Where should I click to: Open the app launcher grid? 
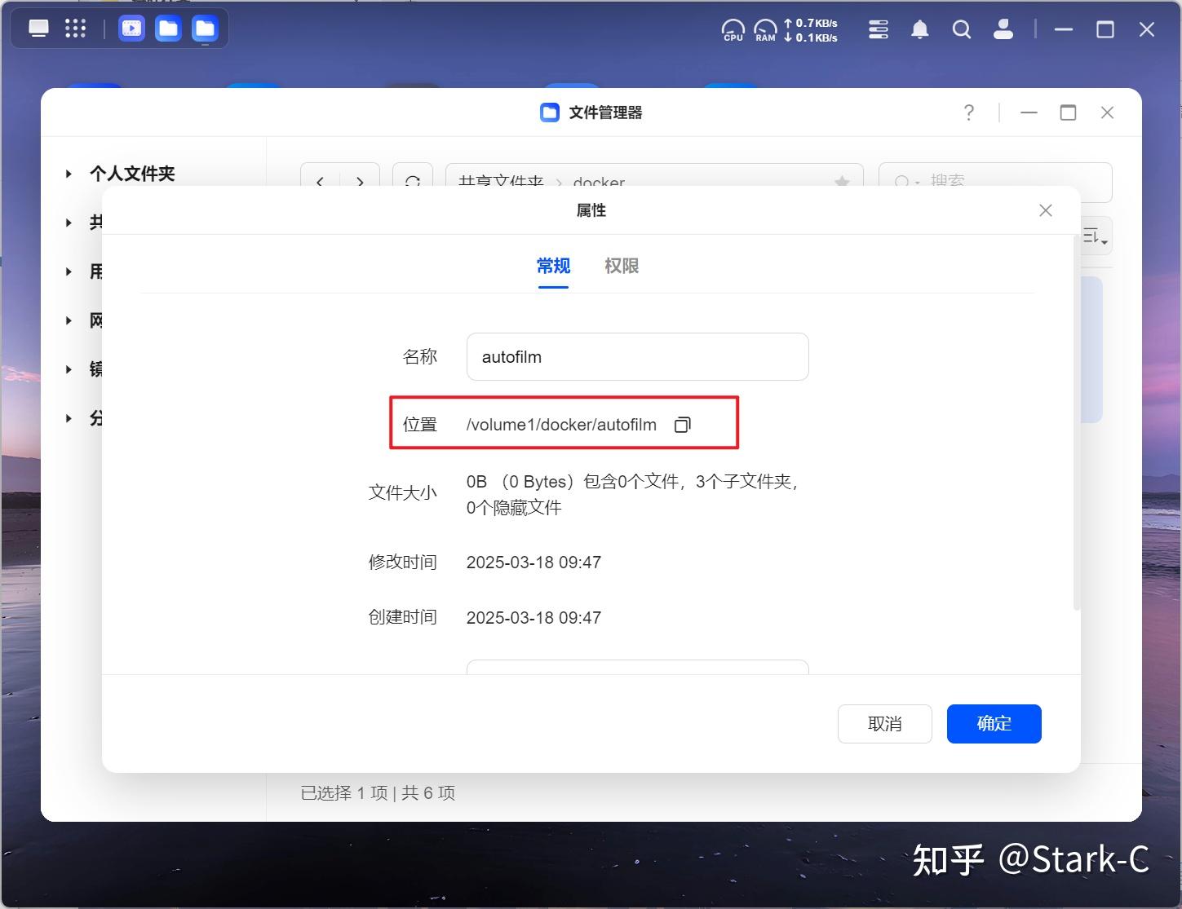pos(74,29)
